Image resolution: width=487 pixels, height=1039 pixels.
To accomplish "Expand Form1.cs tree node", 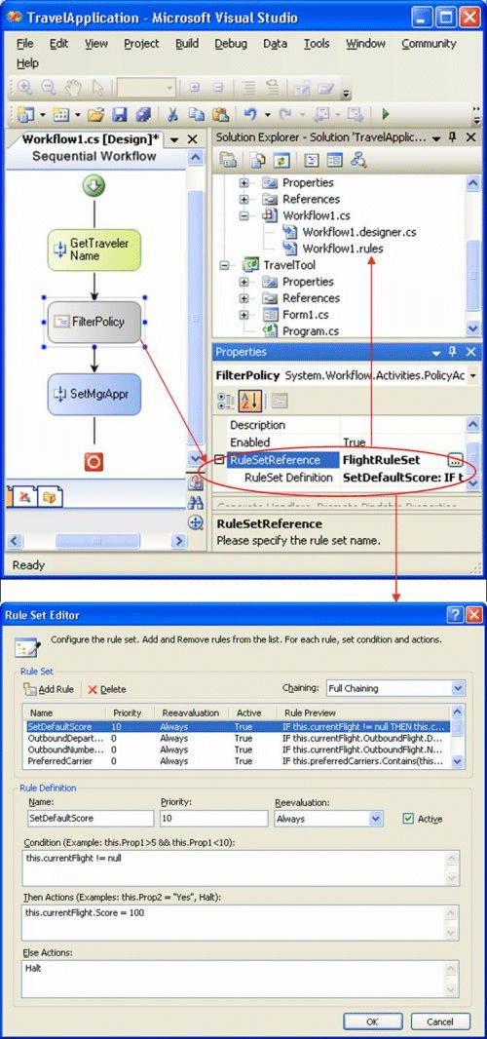I will pos(243,315).
